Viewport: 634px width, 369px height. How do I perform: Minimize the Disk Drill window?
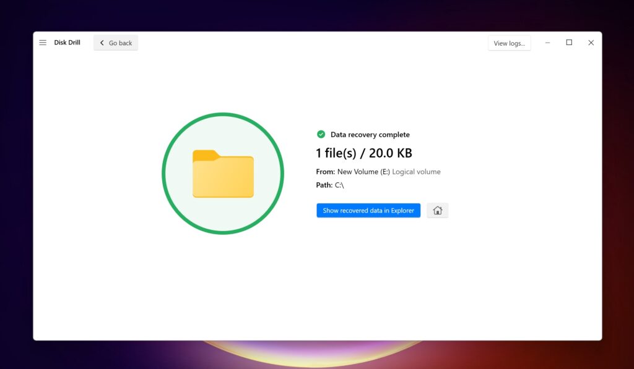click(x=547, y=42)
